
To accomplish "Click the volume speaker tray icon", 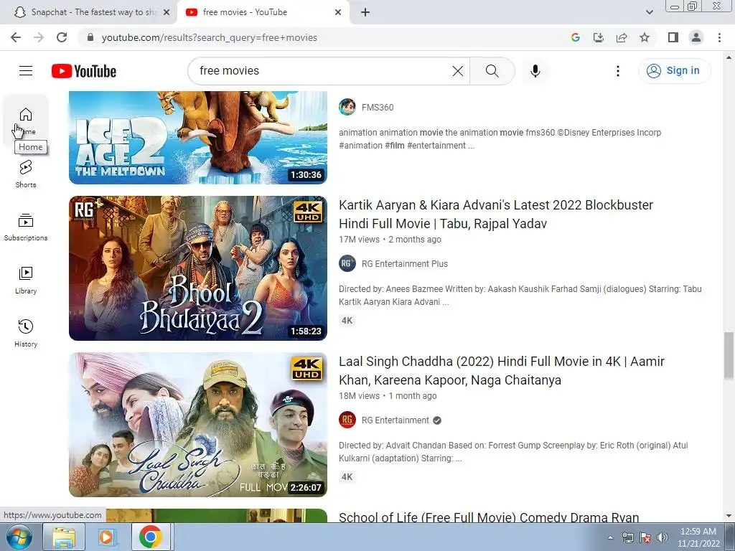I will (663, 537).
